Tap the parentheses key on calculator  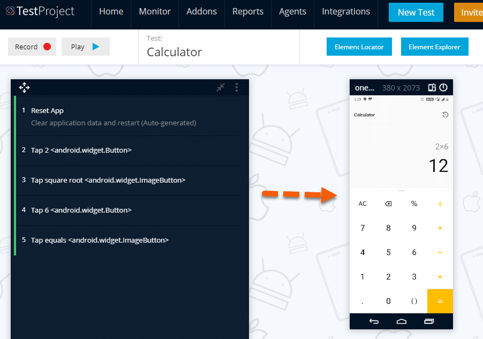(414, 301)
